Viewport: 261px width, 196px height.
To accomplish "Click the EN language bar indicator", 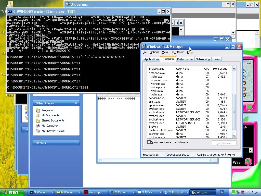I will (221, 192).
